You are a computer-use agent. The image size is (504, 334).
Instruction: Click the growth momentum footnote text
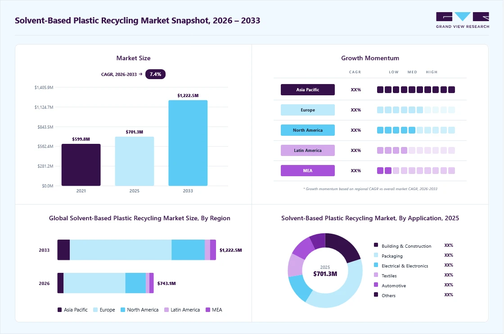pyautogui.click(x=370, y=189)
